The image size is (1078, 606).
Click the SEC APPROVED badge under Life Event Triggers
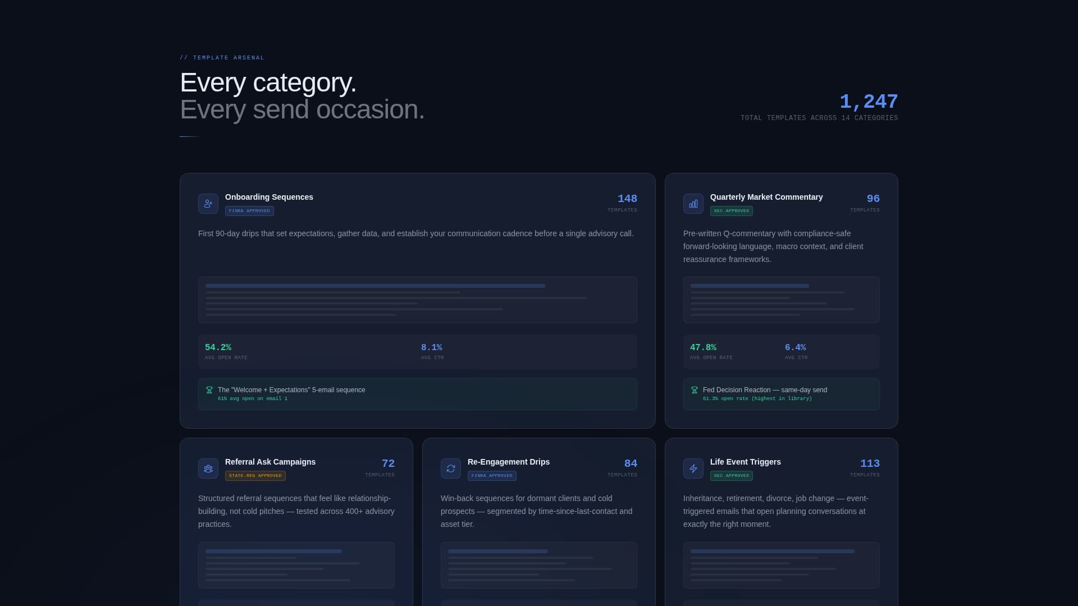(732, 476)
